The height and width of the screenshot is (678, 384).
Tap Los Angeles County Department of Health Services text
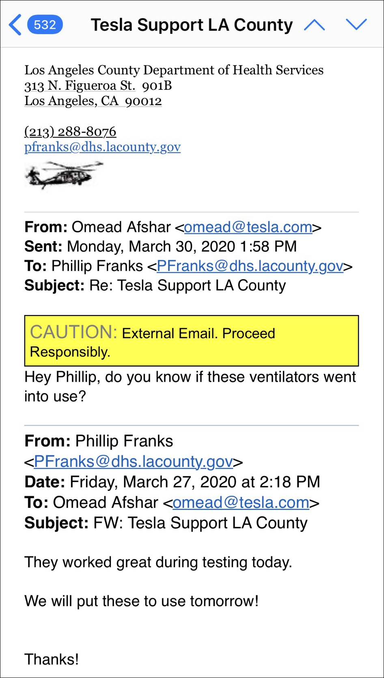click(174, 70)
